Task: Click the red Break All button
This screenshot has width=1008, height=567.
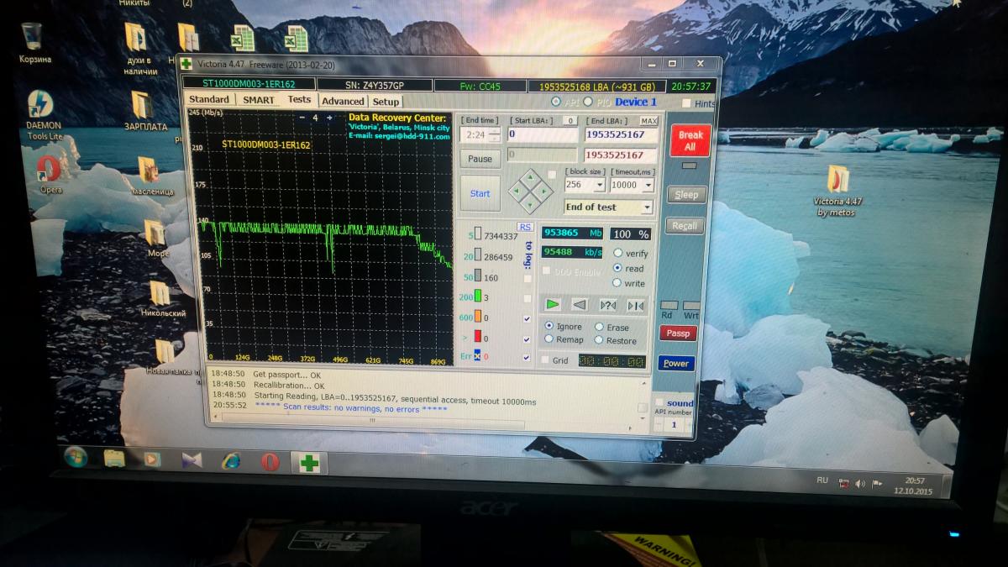Action: tap(690, 140)
